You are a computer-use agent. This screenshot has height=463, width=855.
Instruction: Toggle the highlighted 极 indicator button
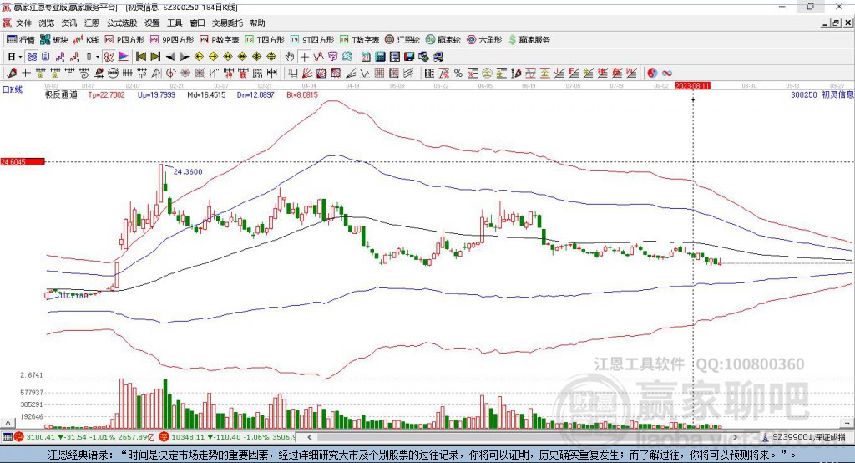pyautogui.click(x=109, y=57)
